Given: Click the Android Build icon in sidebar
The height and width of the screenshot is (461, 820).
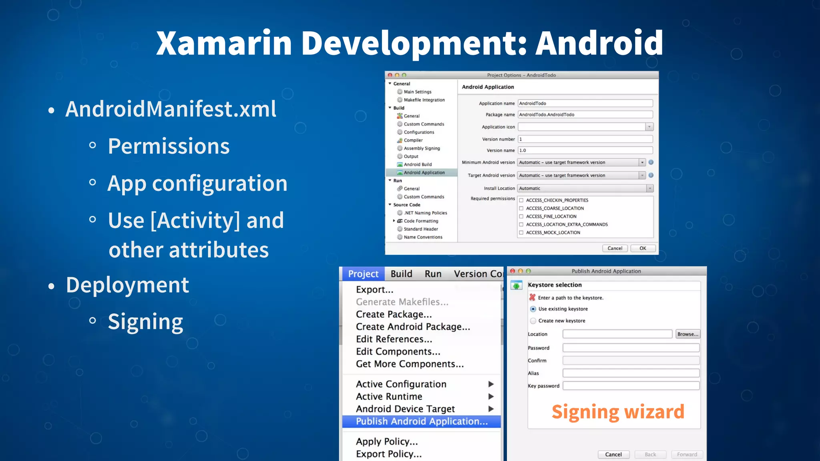Looking at the screenshot, I should click(399, 164).
